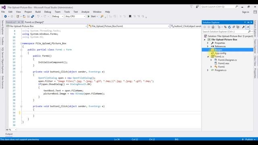The height and width of the screenshot is (145, 258).
Task: Click Sync with Active Document icon
Action: click(x=225, y=27)
